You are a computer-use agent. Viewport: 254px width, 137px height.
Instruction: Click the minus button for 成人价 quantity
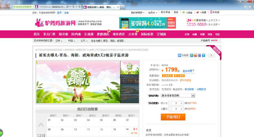[x=170, y=103]
